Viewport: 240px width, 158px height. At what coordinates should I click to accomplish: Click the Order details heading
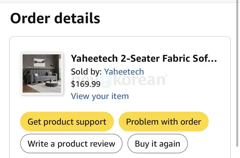pos(55,18)
